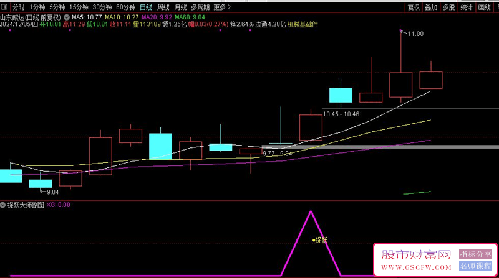
Task: Click the 名师课程 banner button
Action: tap(475, 266)
